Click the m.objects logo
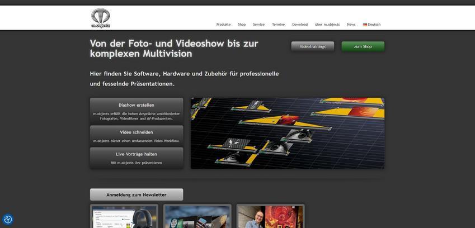The width and height of the screenshot is (475, 228). [x=101, y=18]
